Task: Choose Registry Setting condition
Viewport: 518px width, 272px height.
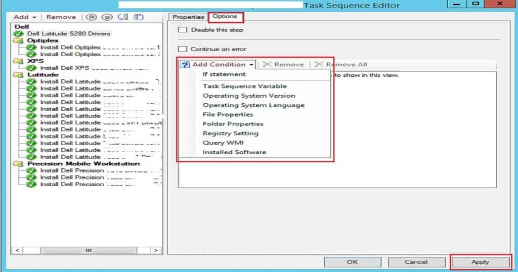Action: pyautogui.click(x=231, y=133)
